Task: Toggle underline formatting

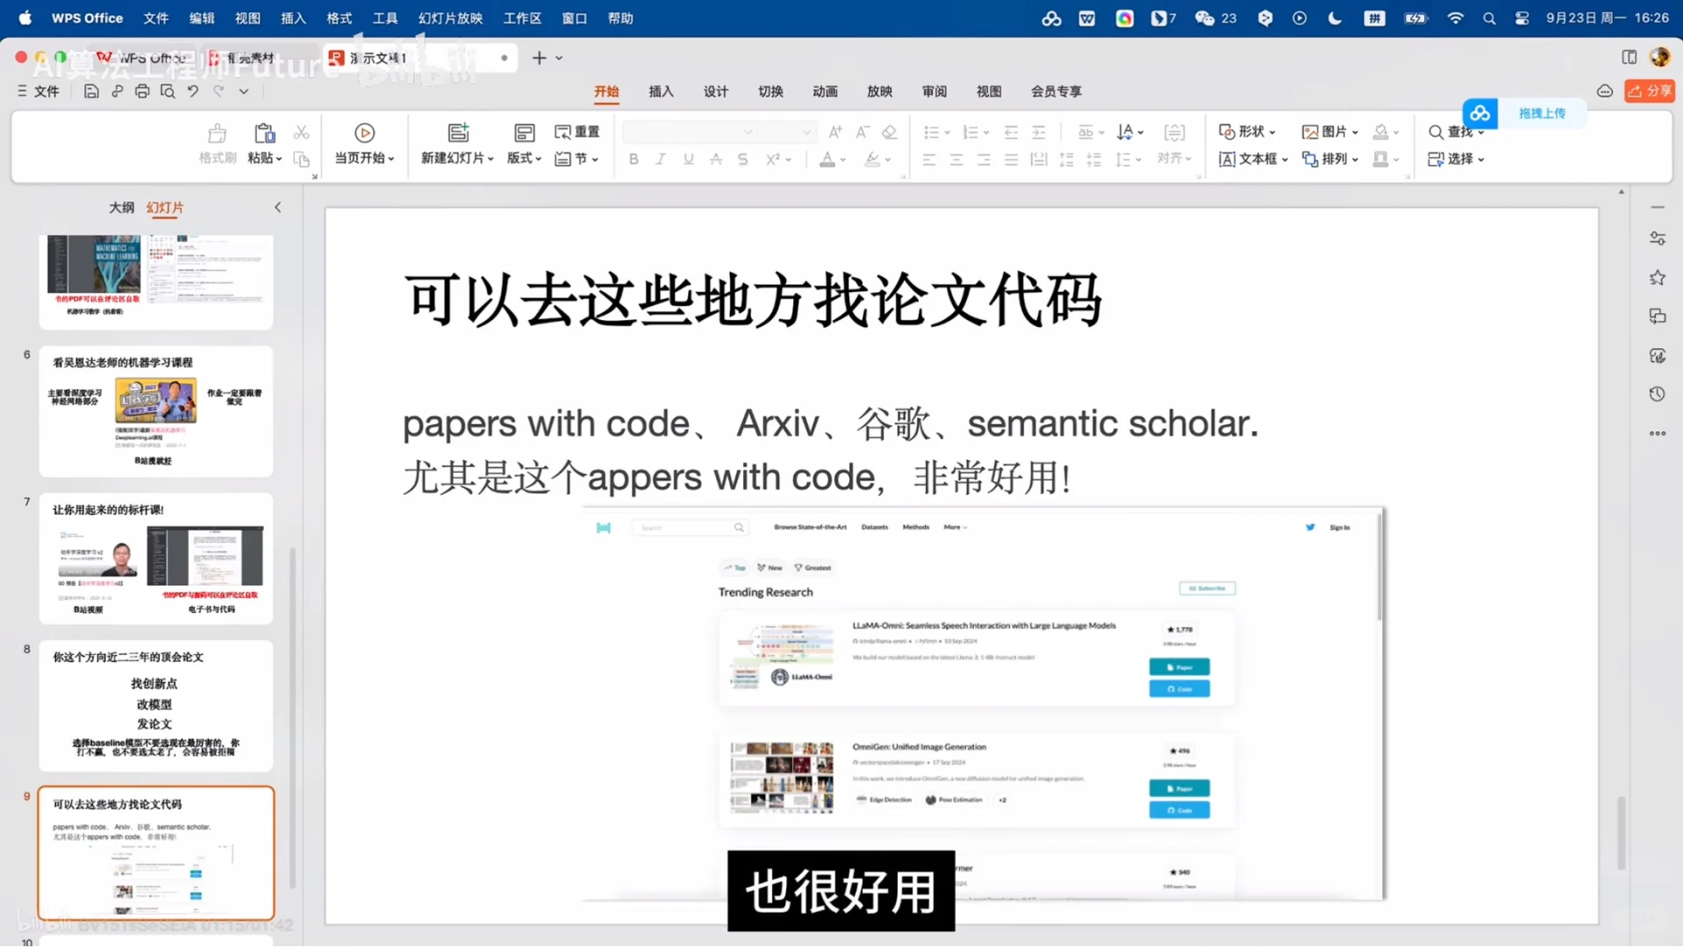Action: pos(688,159)
